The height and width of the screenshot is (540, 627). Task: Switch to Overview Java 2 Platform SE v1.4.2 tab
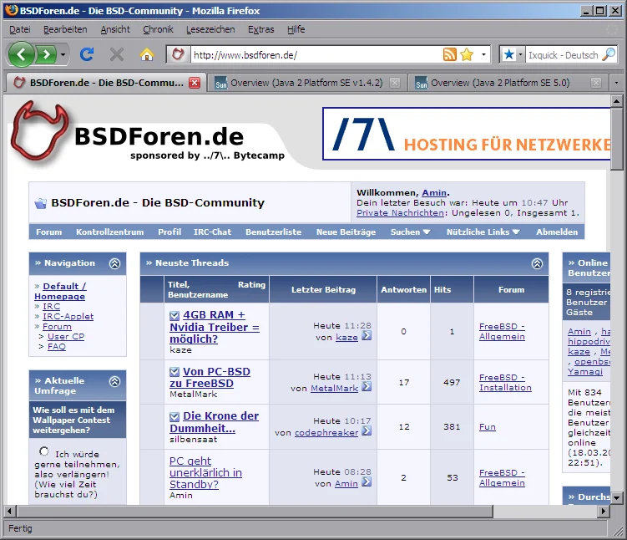(x=307, y=83)
